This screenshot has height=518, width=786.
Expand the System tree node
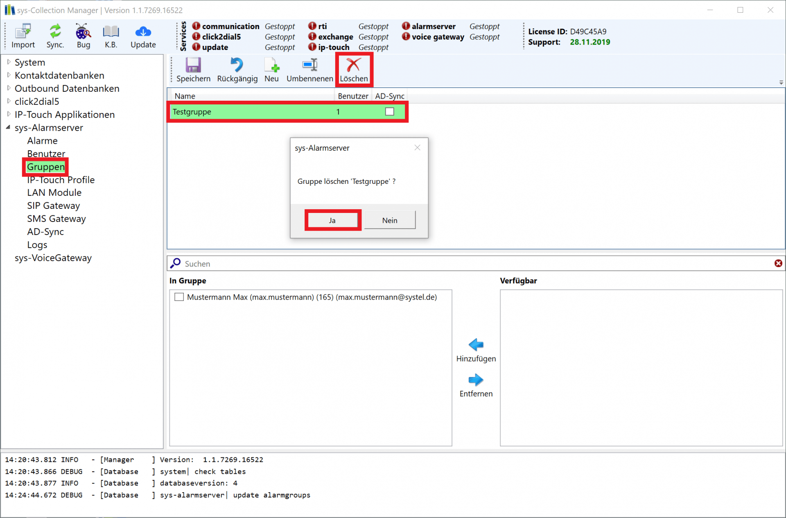click(9, 62)
